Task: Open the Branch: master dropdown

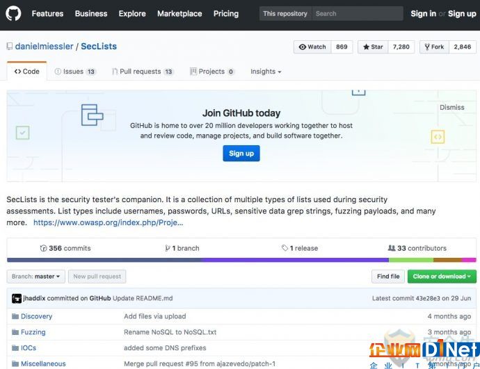Action: pos(35,277)
